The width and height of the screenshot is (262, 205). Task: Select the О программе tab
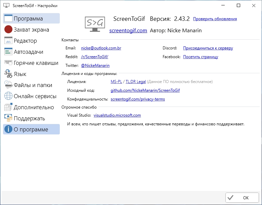tap(32, 129)
